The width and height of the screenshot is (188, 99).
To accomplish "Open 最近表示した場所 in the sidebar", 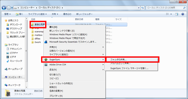I will pyautogui.click(x=16, y=37).
